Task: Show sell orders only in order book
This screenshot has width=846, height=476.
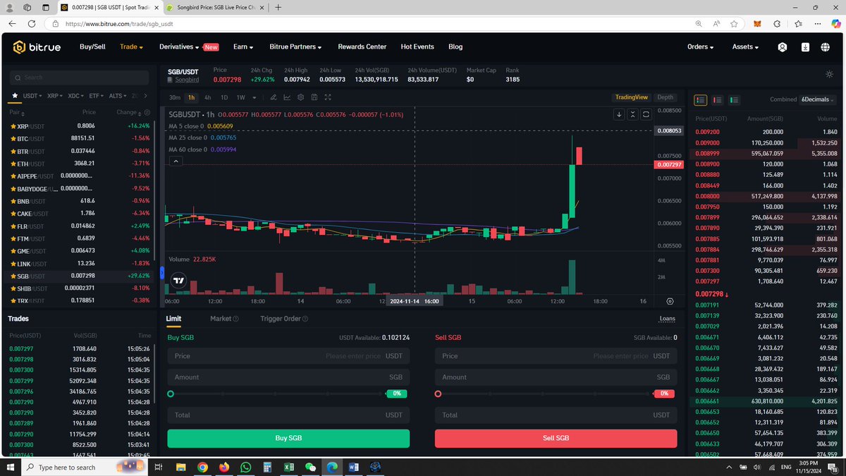Action: [x=717, y=100]
